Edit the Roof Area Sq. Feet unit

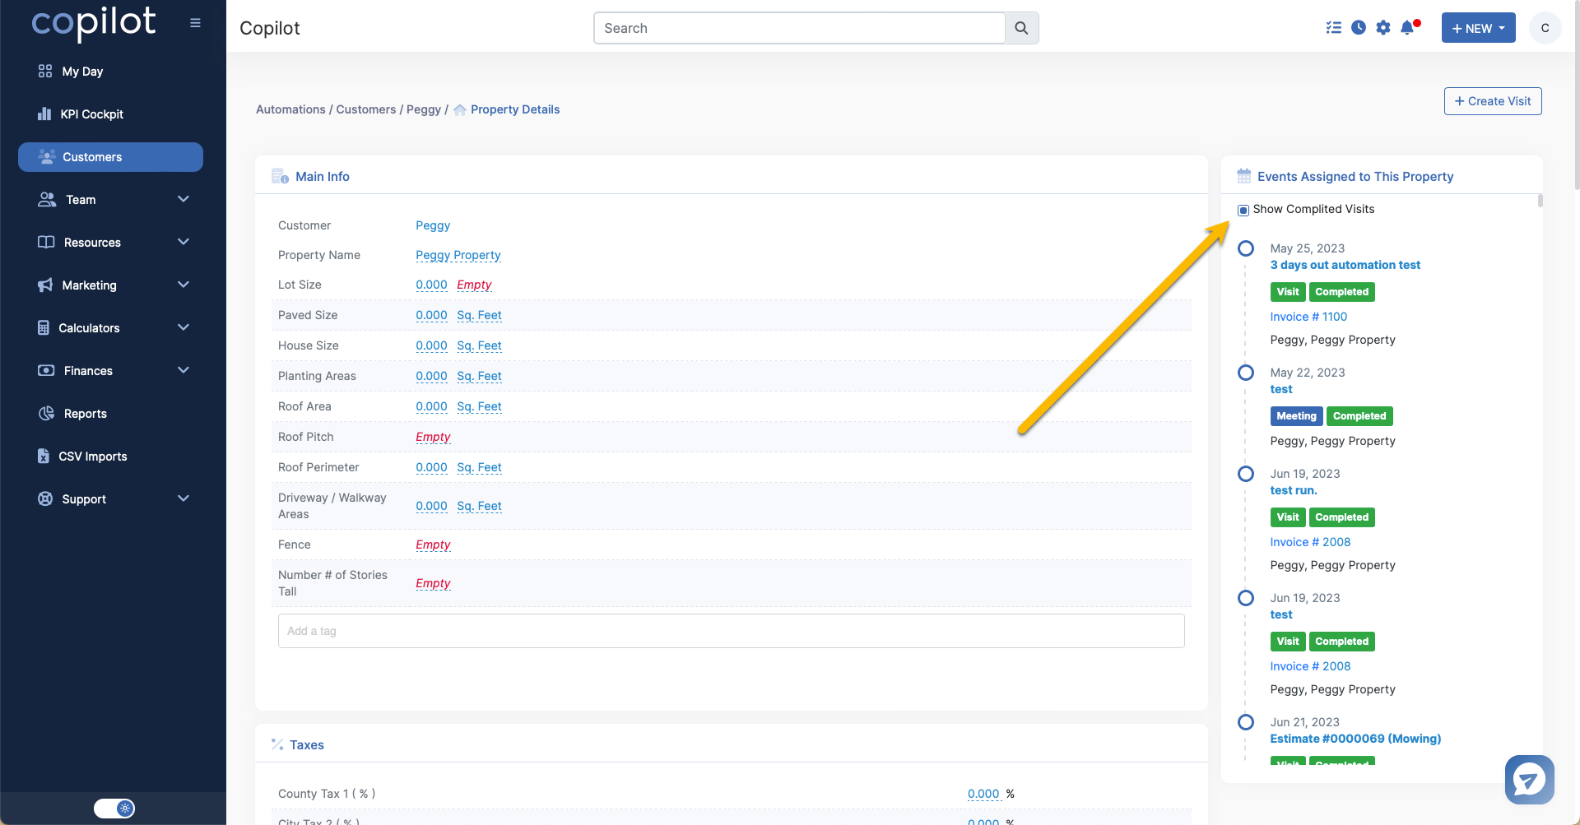[x=479, y=406]
